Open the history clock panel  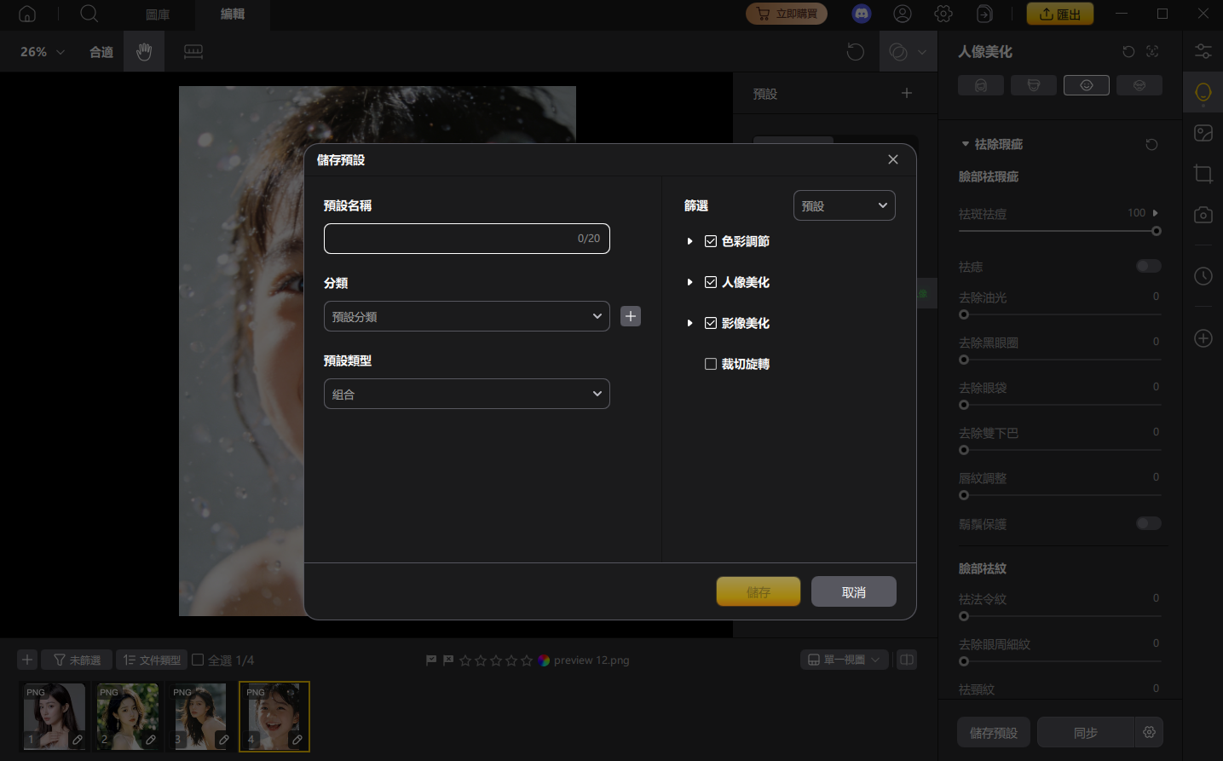coord(1203,276)
